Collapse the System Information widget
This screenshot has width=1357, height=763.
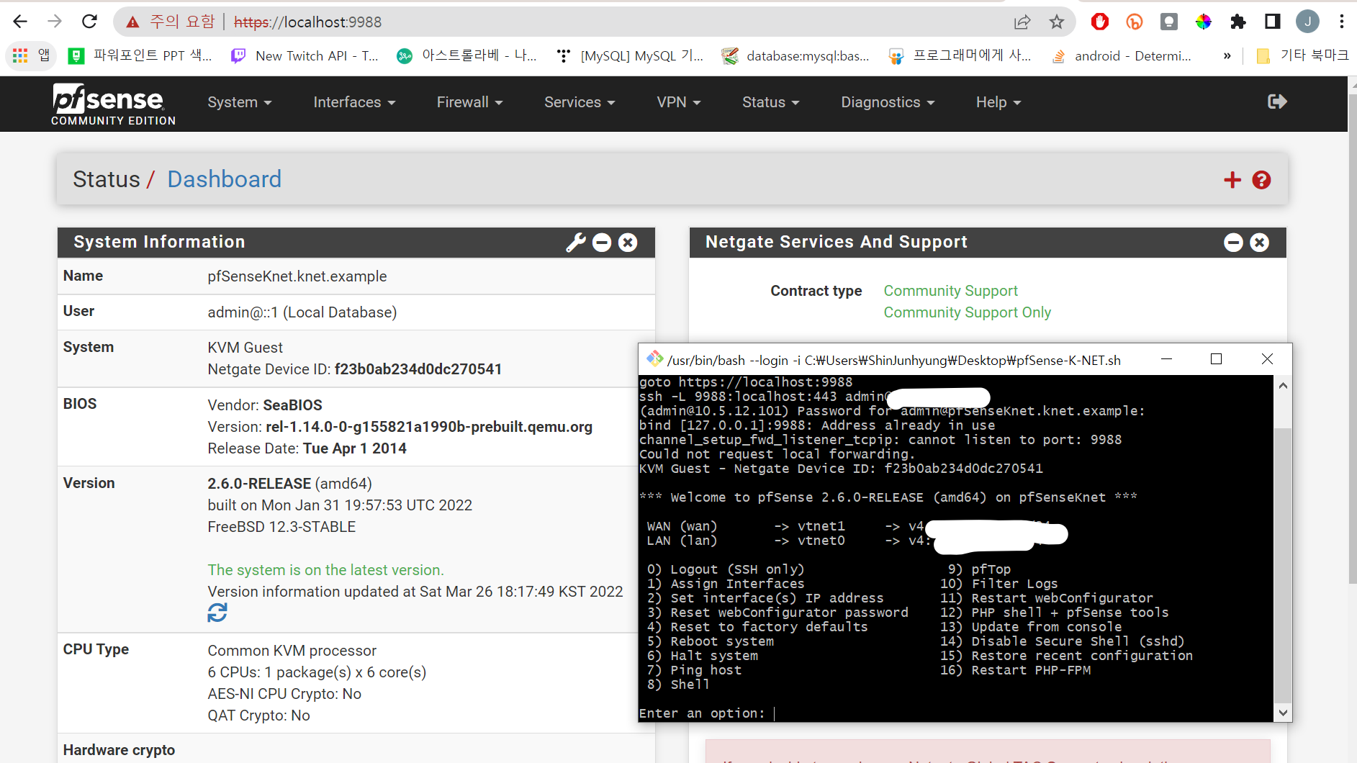click(602, 243)
